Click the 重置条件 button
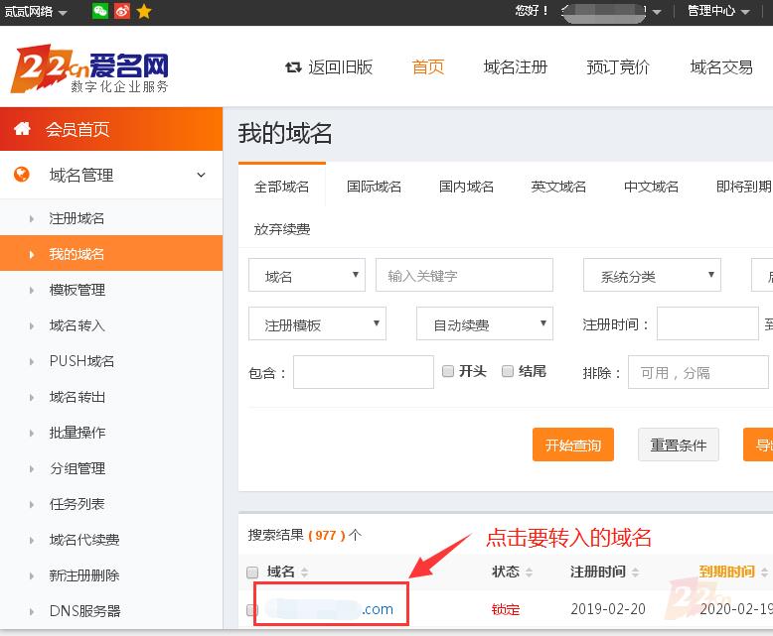Viewport: 773px width, 636px height. click(678, 445)
